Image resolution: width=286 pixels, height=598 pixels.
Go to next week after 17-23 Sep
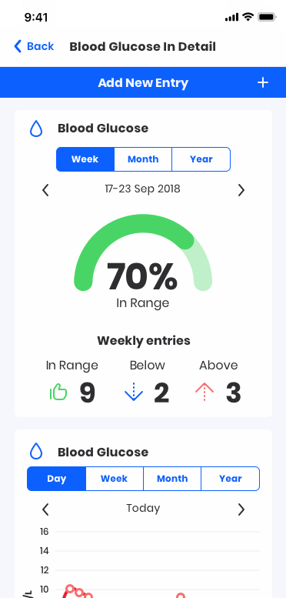coord(241,190)
